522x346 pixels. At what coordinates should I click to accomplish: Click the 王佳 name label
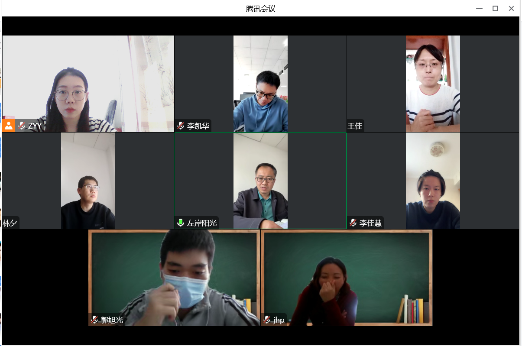click(x=355, y=126)
